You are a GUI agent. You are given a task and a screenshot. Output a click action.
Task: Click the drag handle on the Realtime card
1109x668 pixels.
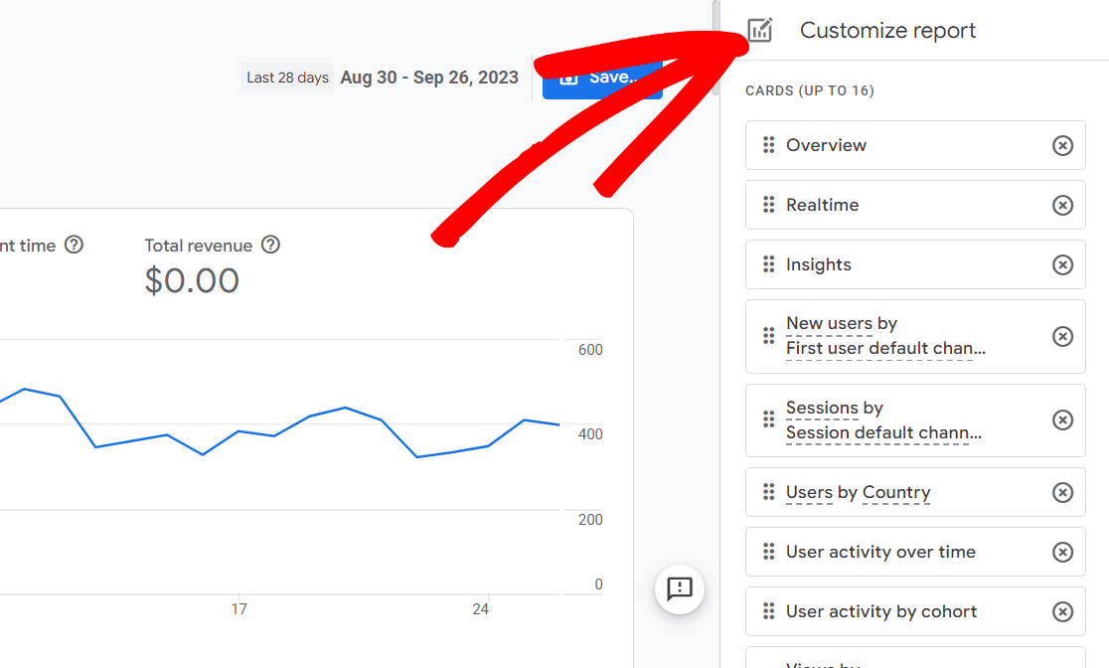click(x=768, y=205)
